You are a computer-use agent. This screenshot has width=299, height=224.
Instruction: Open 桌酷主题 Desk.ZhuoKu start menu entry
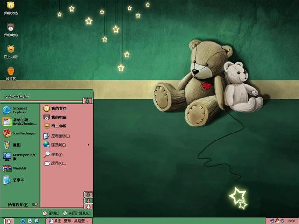[20, 122]
